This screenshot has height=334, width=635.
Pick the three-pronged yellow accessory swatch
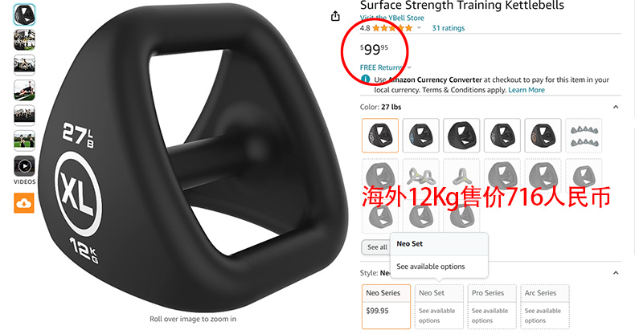(x=461, y=176)
